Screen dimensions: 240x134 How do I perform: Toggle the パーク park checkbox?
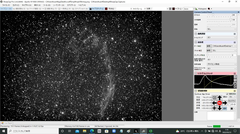point(229,105)
